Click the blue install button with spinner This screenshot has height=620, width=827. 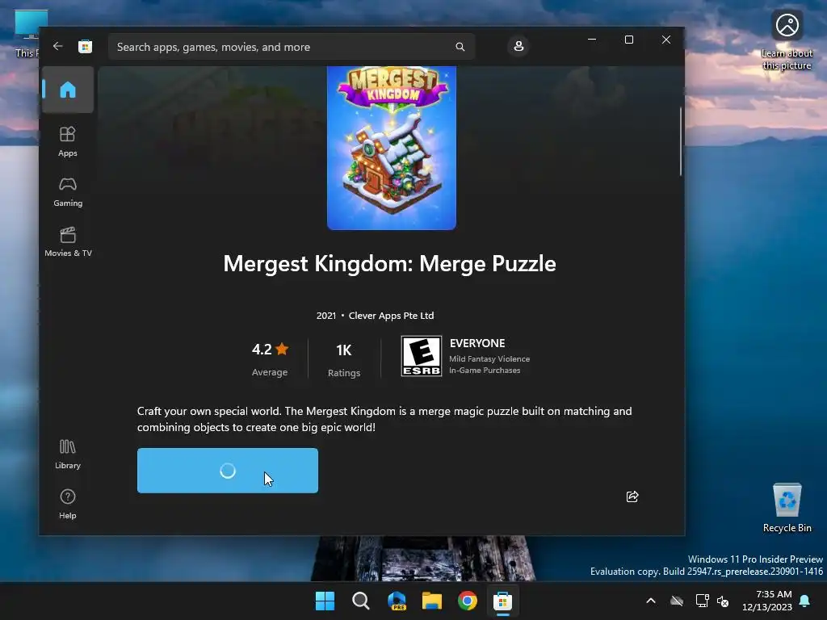227,471
